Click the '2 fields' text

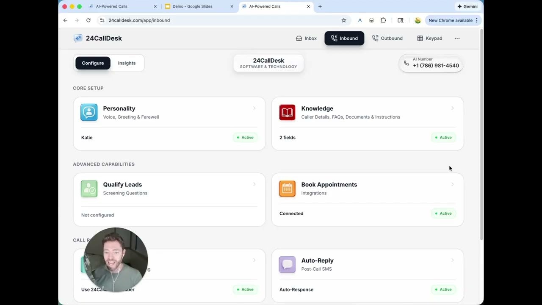(288, 137)
